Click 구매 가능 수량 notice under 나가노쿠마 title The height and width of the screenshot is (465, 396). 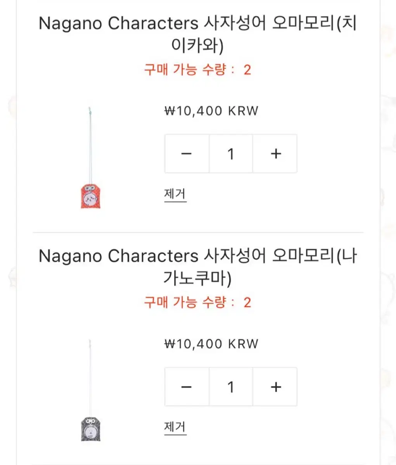click(198, 302)
